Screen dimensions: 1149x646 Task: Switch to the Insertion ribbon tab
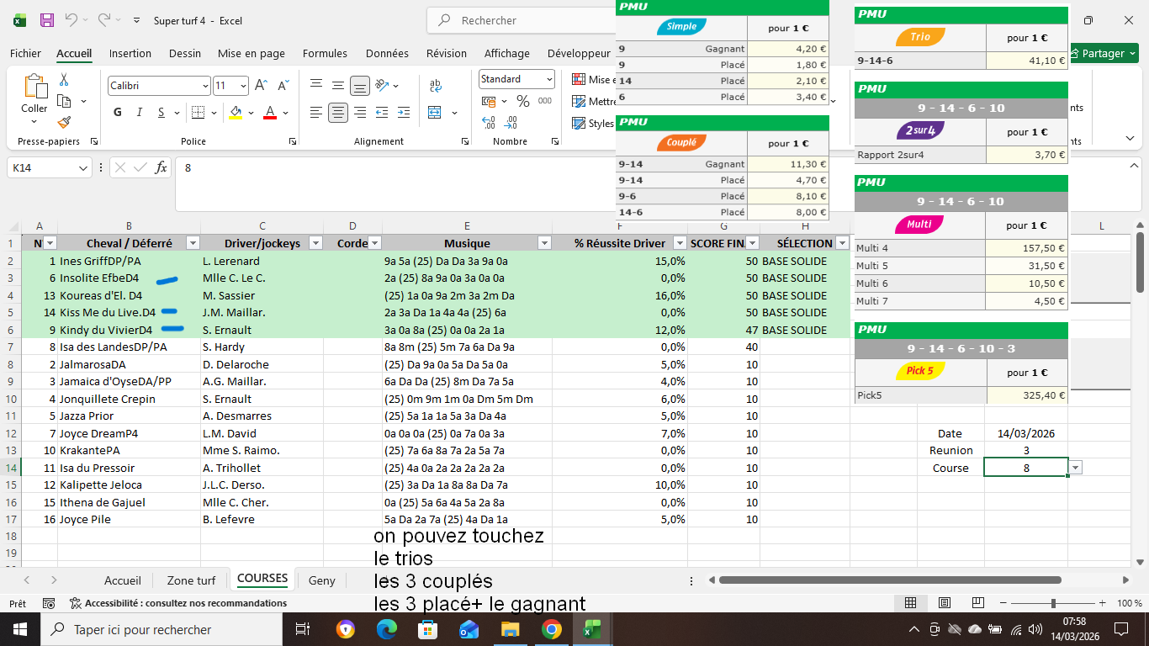click(130, 53)
